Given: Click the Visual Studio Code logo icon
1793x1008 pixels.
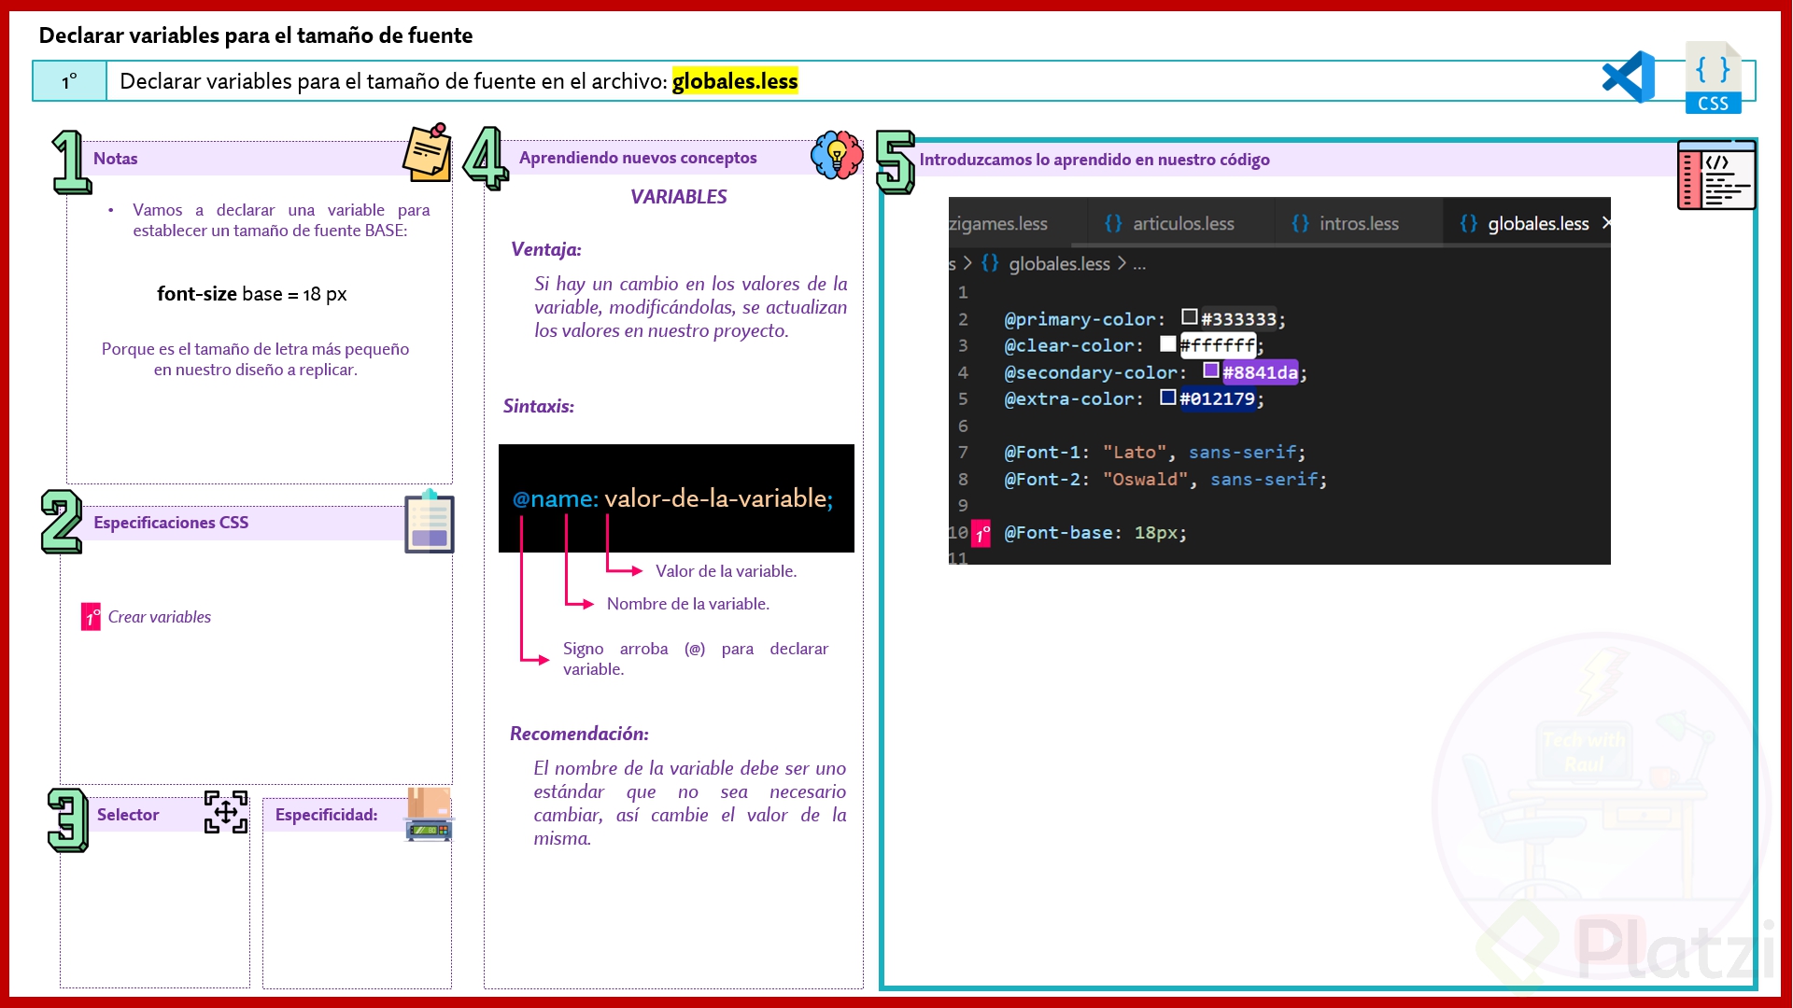Looking at the screenshot, I should click(1629, 77).
